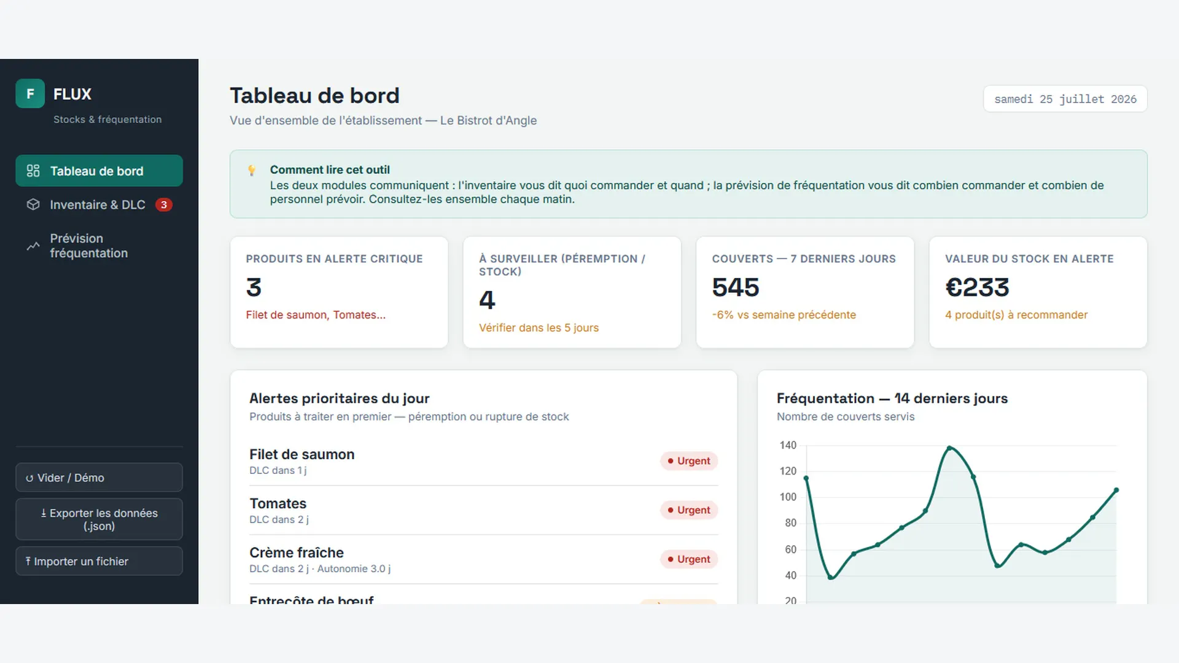The width and height of the screenshot is (1179, 663).
Task: Click the red badge showing 3
Action: tap(163, 205)
